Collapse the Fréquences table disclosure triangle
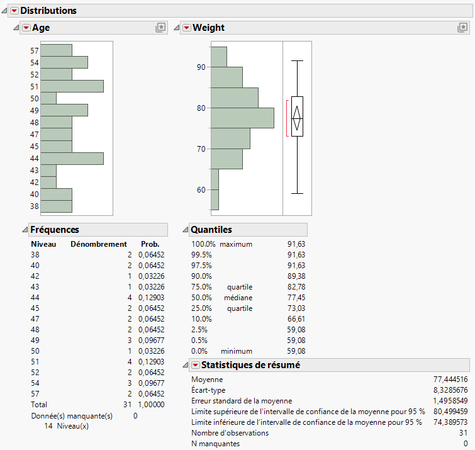475x450 pixels. 25,230
